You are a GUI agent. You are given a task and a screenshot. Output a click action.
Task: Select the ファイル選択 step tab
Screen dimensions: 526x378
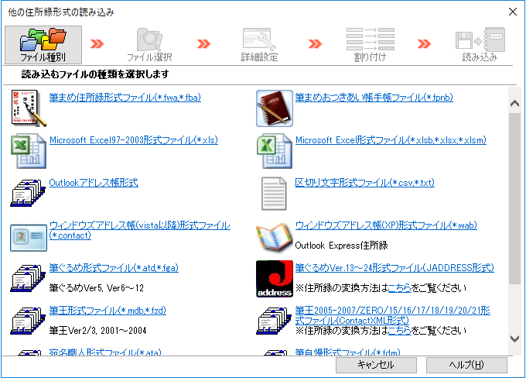pyautogui.click(x=149, y=45)
